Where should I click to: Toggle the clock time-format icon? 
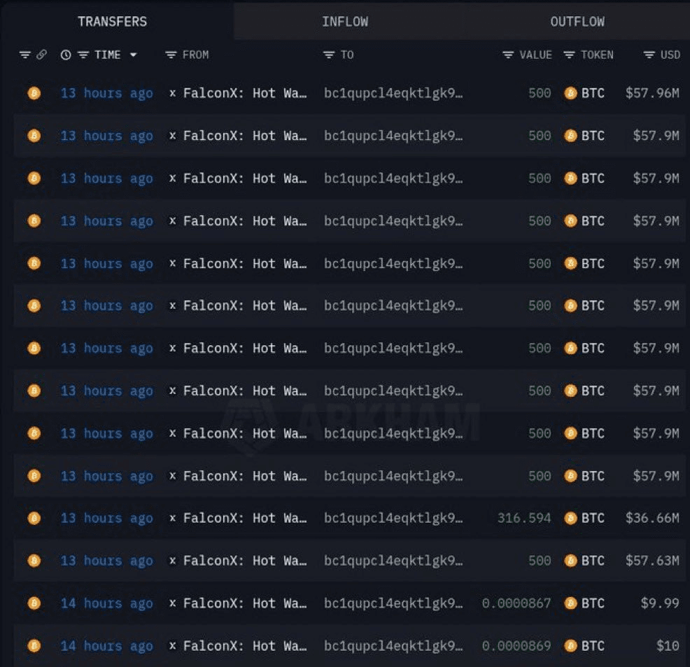coord(66,55)
